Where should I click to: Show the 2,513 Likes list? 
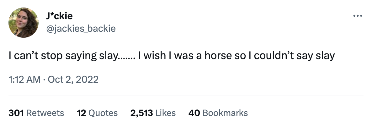point(153,113)
